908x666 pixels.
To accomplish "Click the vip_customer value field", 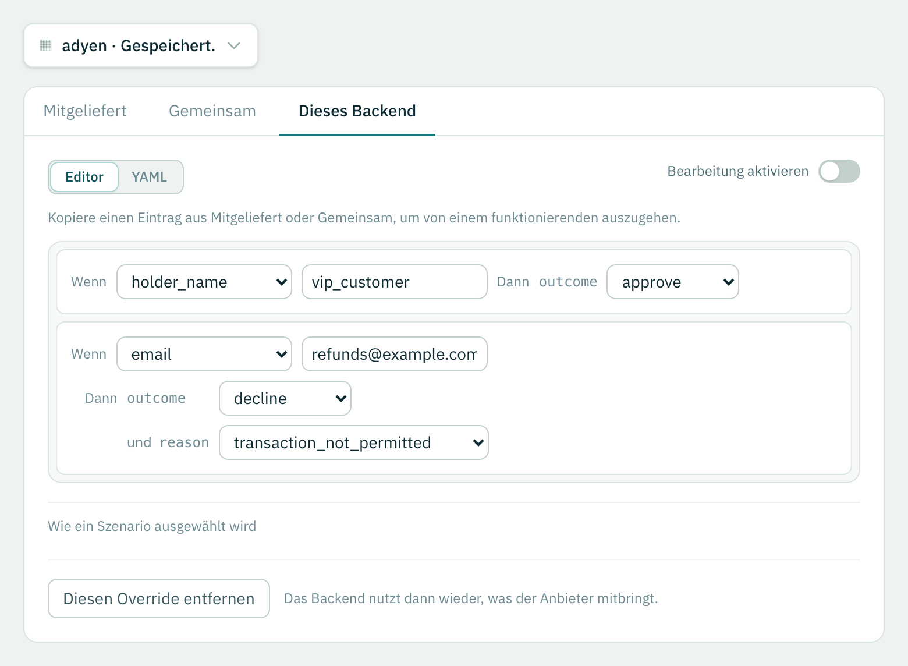I will coord(395,282).
